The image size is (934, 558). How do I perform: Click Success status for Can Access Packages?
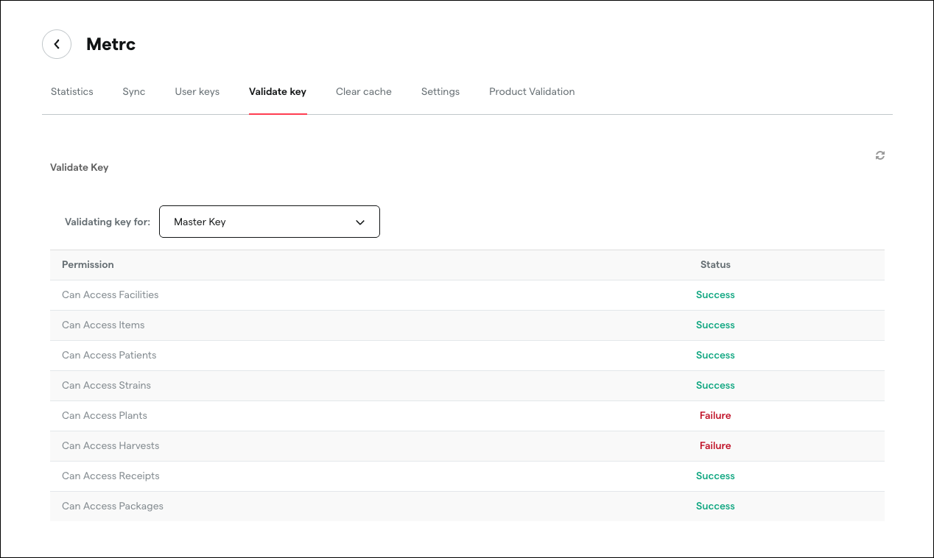tap(715, 506)
